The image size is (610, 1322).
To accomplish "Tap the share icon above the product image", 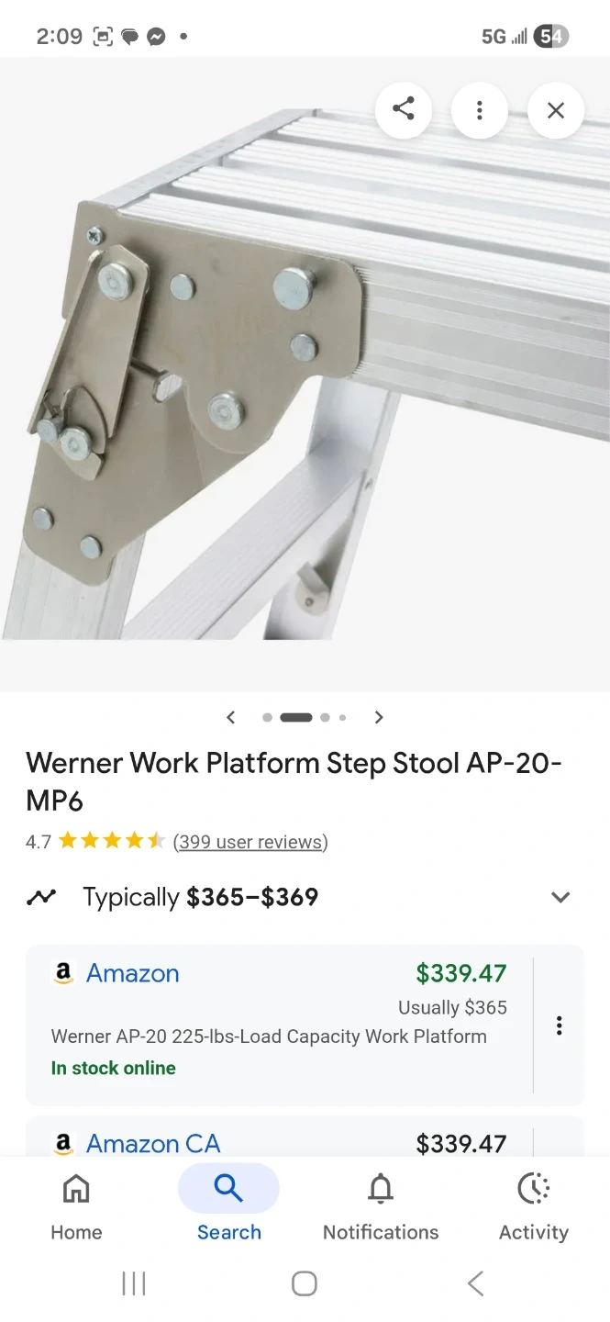I will pos(403,110).
